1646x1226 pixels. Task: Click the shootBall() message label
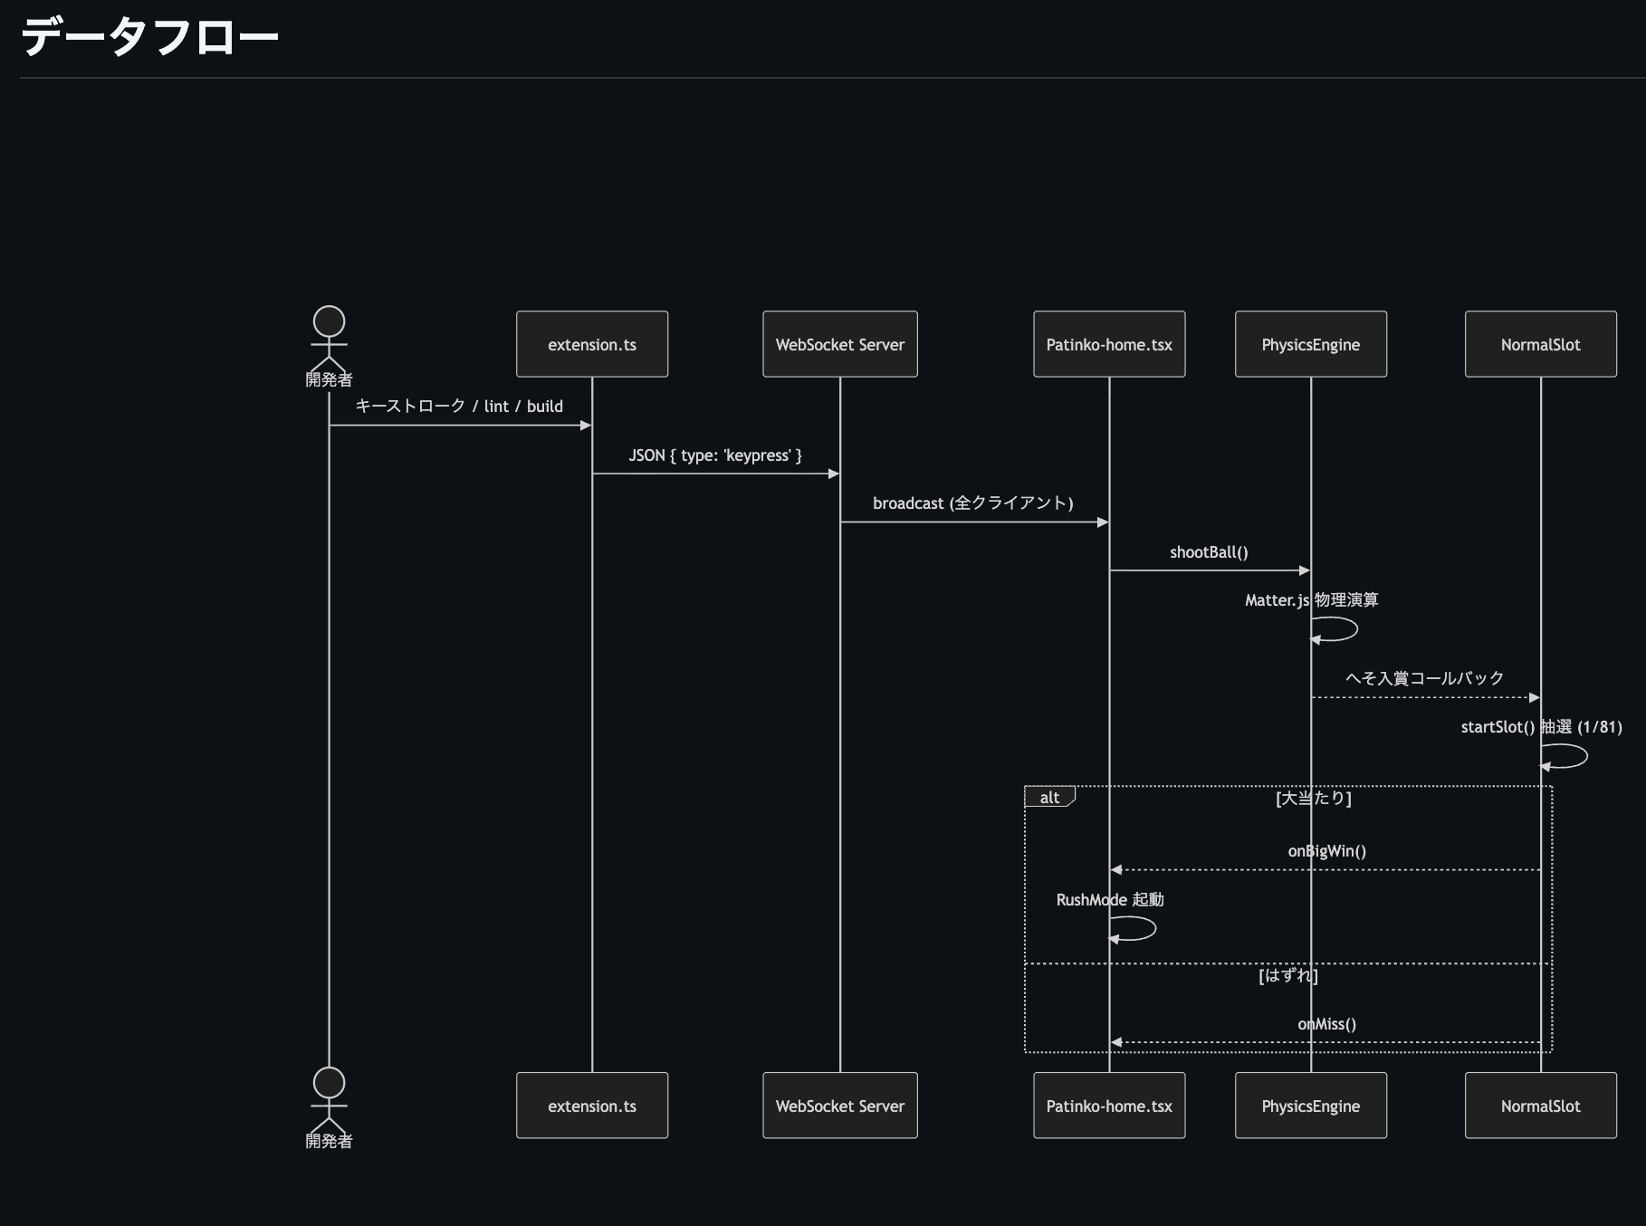1209,552
